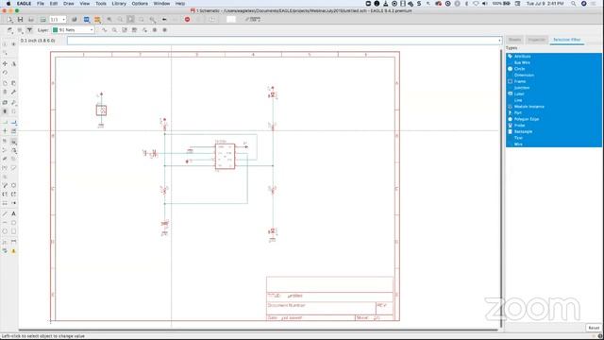Click the Undo back-arrow icon

[164, 19]
